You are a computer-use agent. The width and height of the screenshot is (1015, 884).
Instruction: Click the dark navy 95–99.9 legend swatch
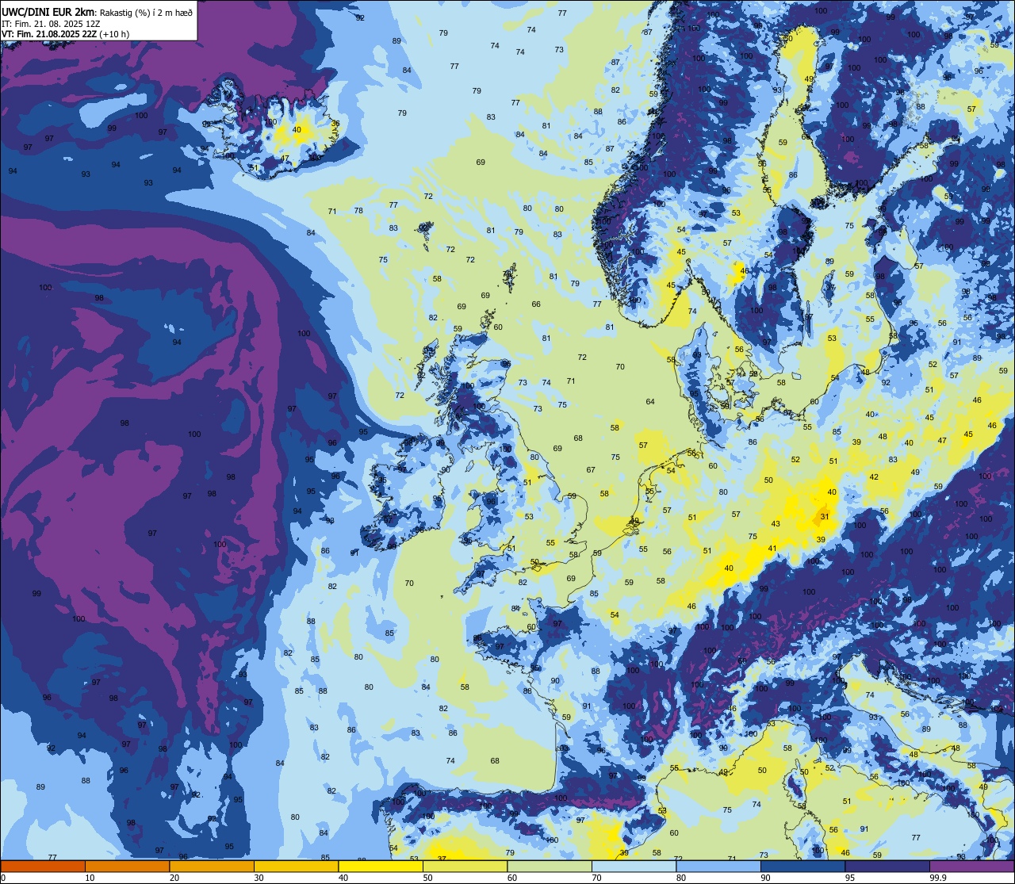click(x=887, y=866)
